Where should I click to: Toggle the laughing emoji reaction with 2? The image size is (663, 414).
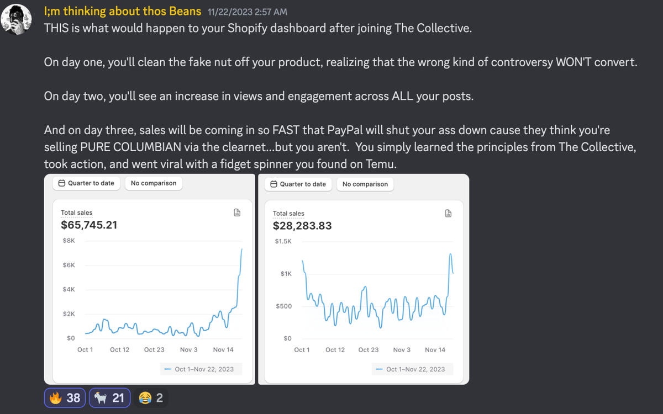pos(151,397)
